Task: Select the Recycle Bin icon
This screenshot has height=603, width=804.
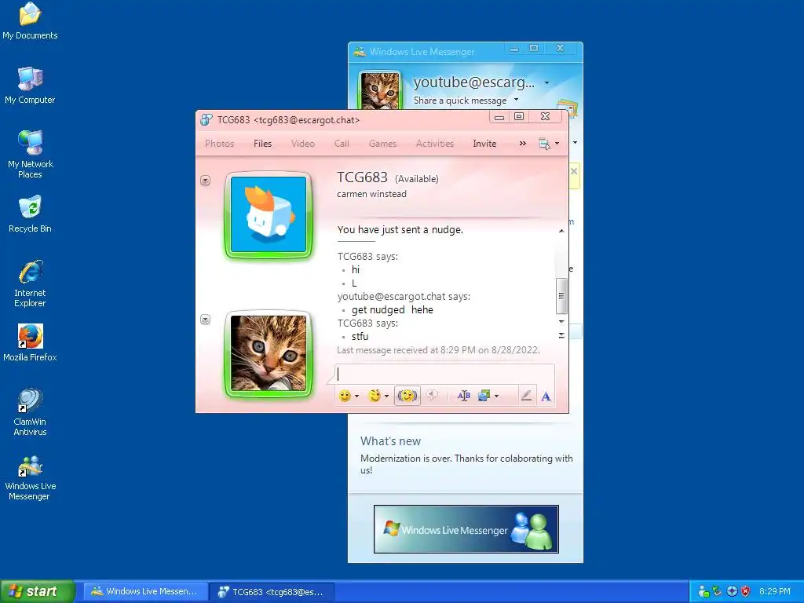Action: point(30,214)
